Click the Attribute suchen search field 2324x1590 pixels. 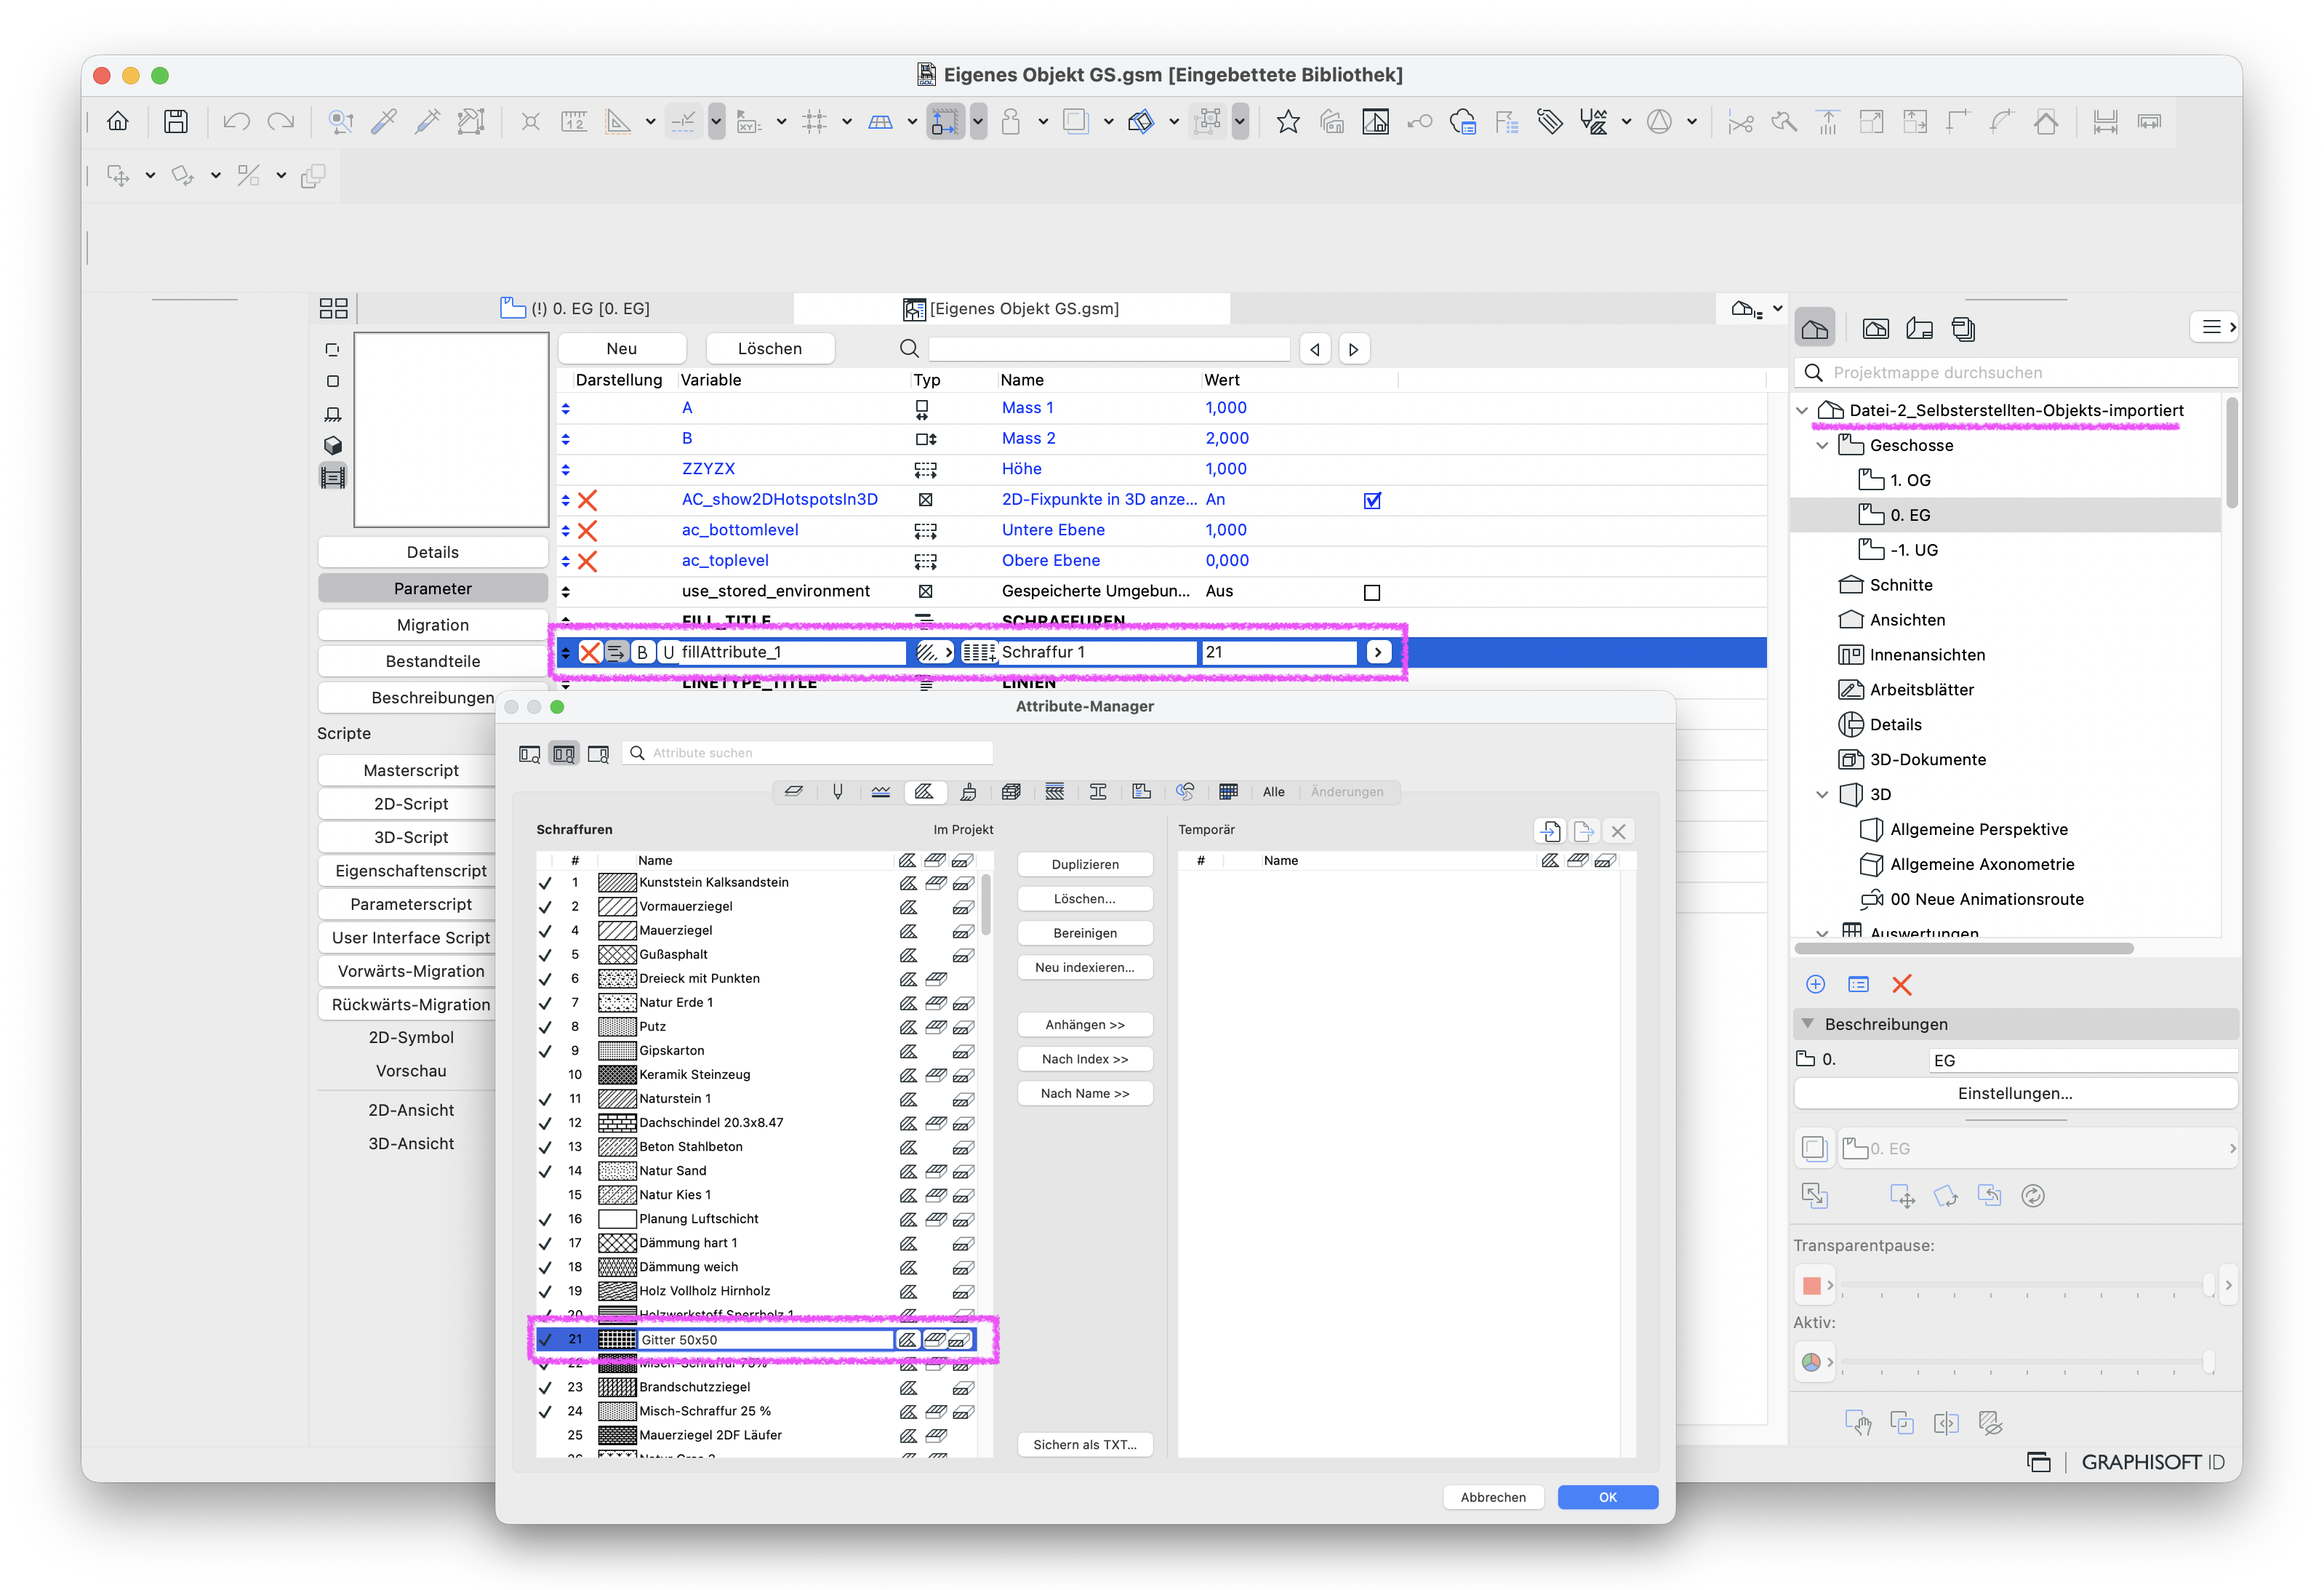click(x=808, y=753)
